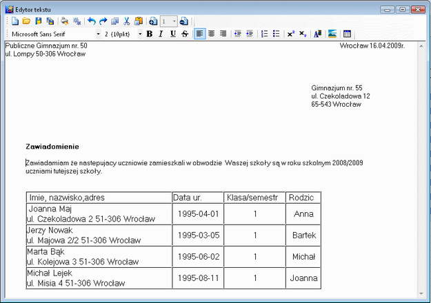Viewport: 431px width, 303px height.
Task: Click the cell with Jerzy Nowak
Action: (99, 236)
